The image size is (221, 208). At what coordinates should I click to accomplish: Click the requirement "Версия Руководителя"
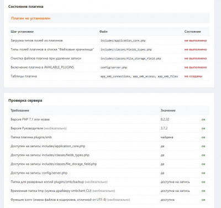point(27,128)
